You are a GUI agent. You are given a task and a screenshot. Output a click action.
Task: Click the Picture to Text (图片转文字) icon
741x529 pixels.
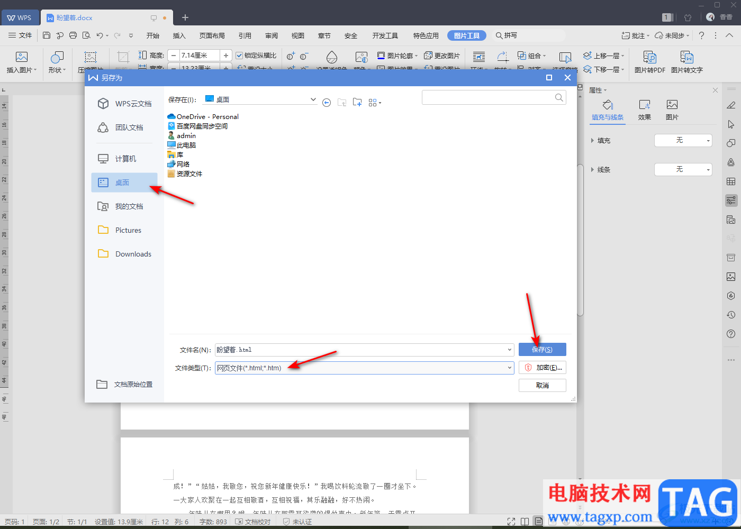[686, 57]
